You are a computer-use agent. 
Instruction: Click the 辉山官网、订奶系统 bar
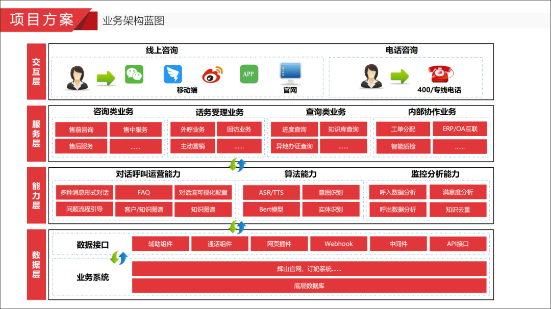tap(309, 269)
